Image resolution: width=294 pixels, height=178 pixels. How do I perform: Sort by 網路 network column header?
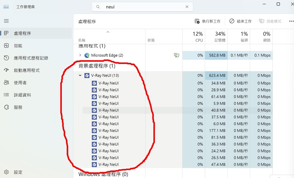(x=261, y=37)
